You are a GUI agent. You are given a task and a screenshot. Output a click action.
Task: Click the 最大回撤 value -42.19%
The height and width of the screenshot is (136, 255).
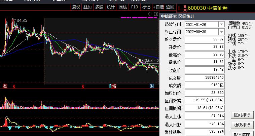pos(205,124)
